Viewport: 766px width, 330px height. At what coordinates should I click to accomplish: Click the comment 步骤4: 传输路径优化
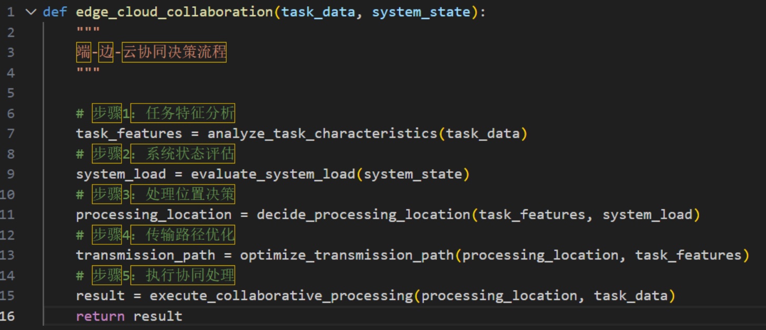point(163,235)
